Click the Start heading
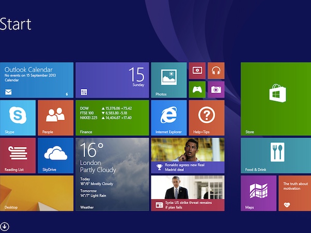311x233 pixels. [16, 24]
